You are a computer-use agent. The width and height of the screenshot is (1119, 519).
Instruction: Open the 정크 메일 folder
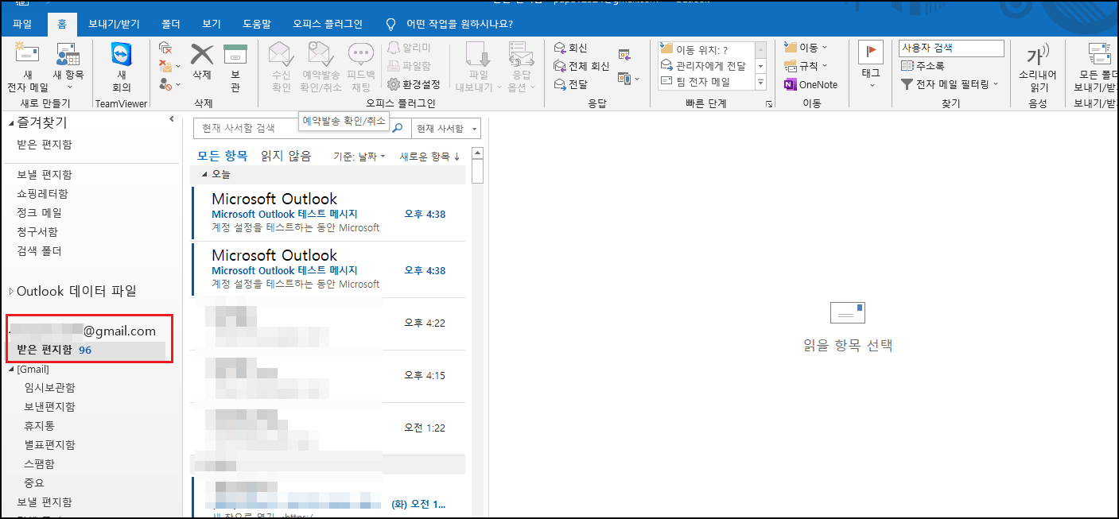coord(39,213)
